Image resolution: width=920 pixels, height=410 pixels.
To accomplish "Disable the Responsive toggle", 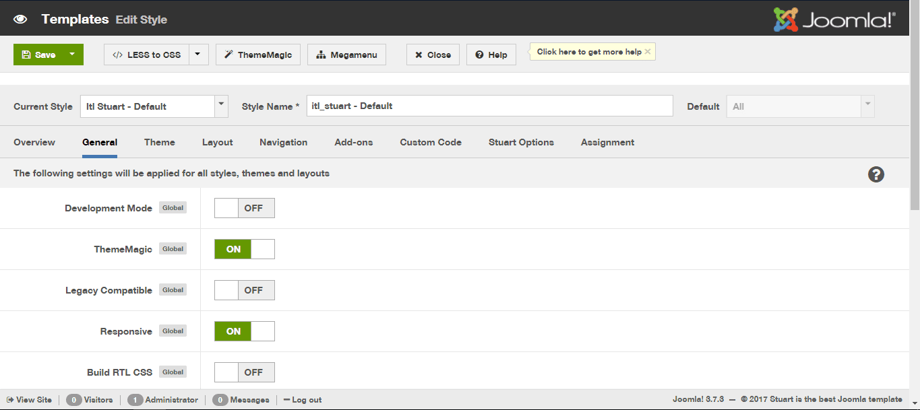I will click(244, 331).
